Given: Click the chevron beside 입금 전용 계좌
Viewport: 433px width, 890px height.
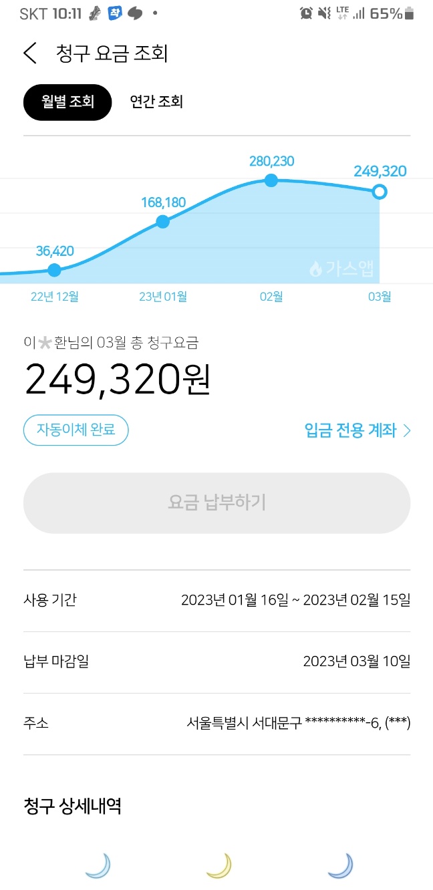Looking at the screenshot, I should (x=407, y=431).
